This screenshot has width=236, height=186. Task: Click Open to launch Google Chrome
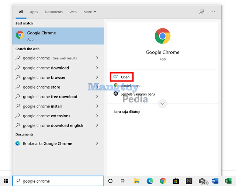[122, 77]
